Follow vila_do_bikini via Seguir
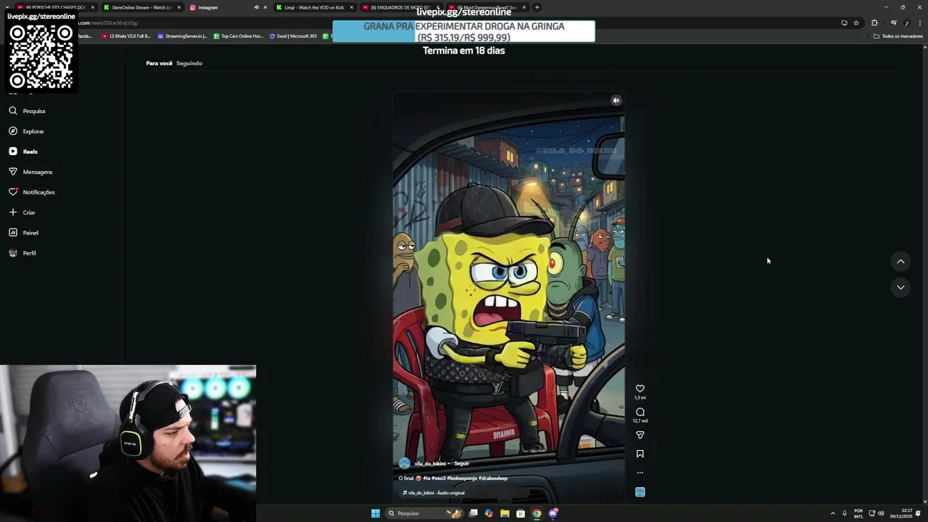The height and width of the screenshot is (522, 928). point(462,463)
